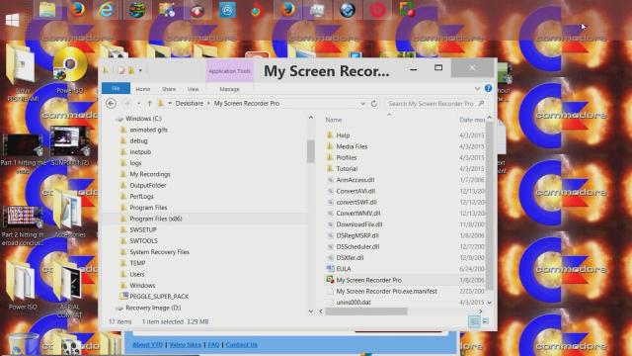Select the Users tree folder

[x=137, y=274]
